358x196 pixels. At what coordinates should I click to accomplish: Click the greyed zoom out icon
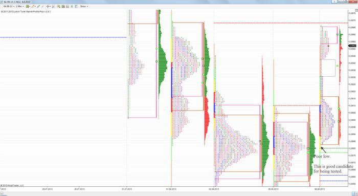(x=42, y=6)
